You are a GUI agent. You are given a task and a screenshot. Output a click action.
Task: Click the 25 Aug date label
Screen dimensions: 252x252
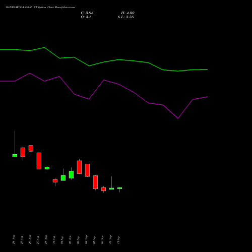pos(22,239)
